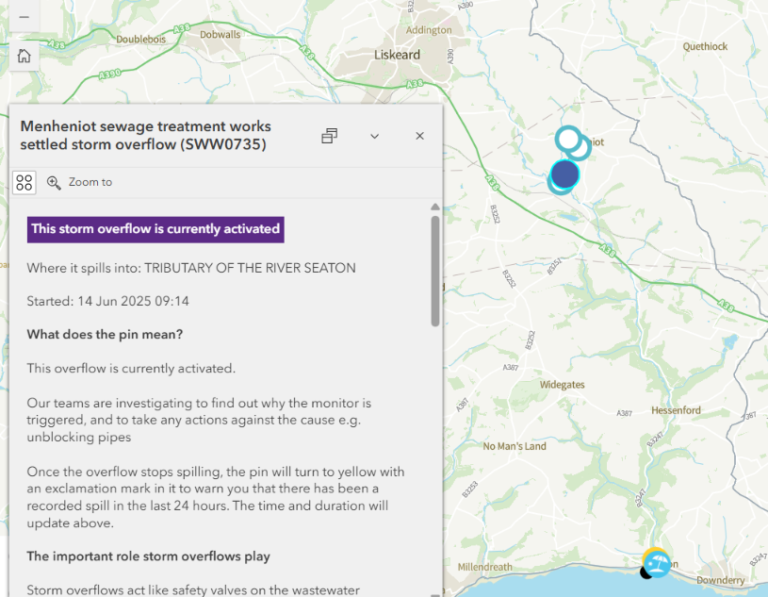Click the beach umbrella bathing water pin
The image size is (768, 597).
(x=658, y=564)
